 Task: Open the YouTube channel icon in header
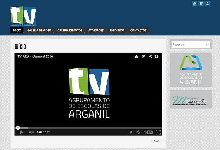pyautogui.click(x=194, y=3)
